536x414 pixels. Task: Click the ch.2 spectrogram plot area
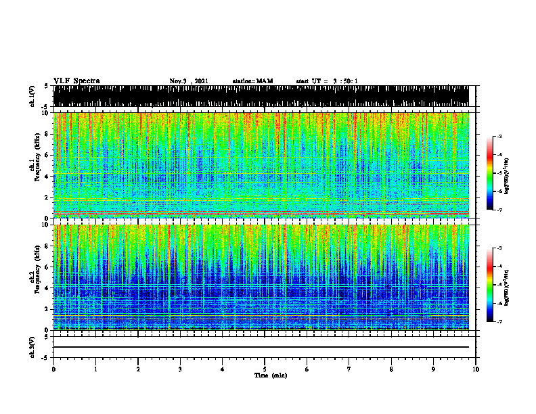pyautogui.click(x=261, y=277)
